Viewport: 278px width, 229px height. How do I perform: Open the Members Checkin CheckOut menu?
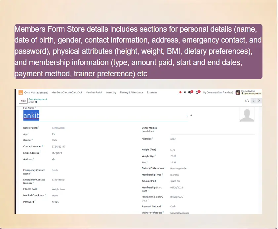coord(67,93)
